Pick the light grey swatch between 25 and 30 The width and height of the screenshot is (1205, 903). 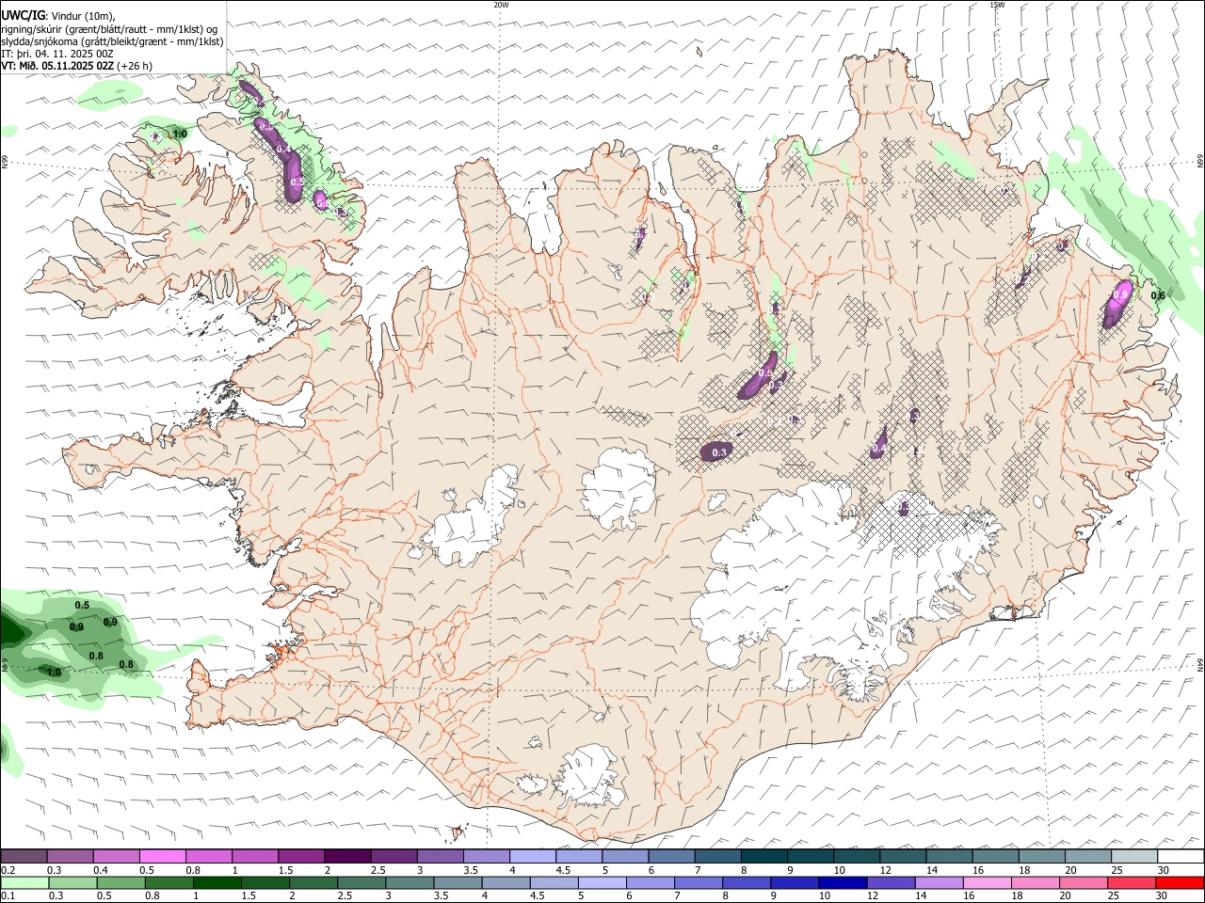(x=1134, y=856)
